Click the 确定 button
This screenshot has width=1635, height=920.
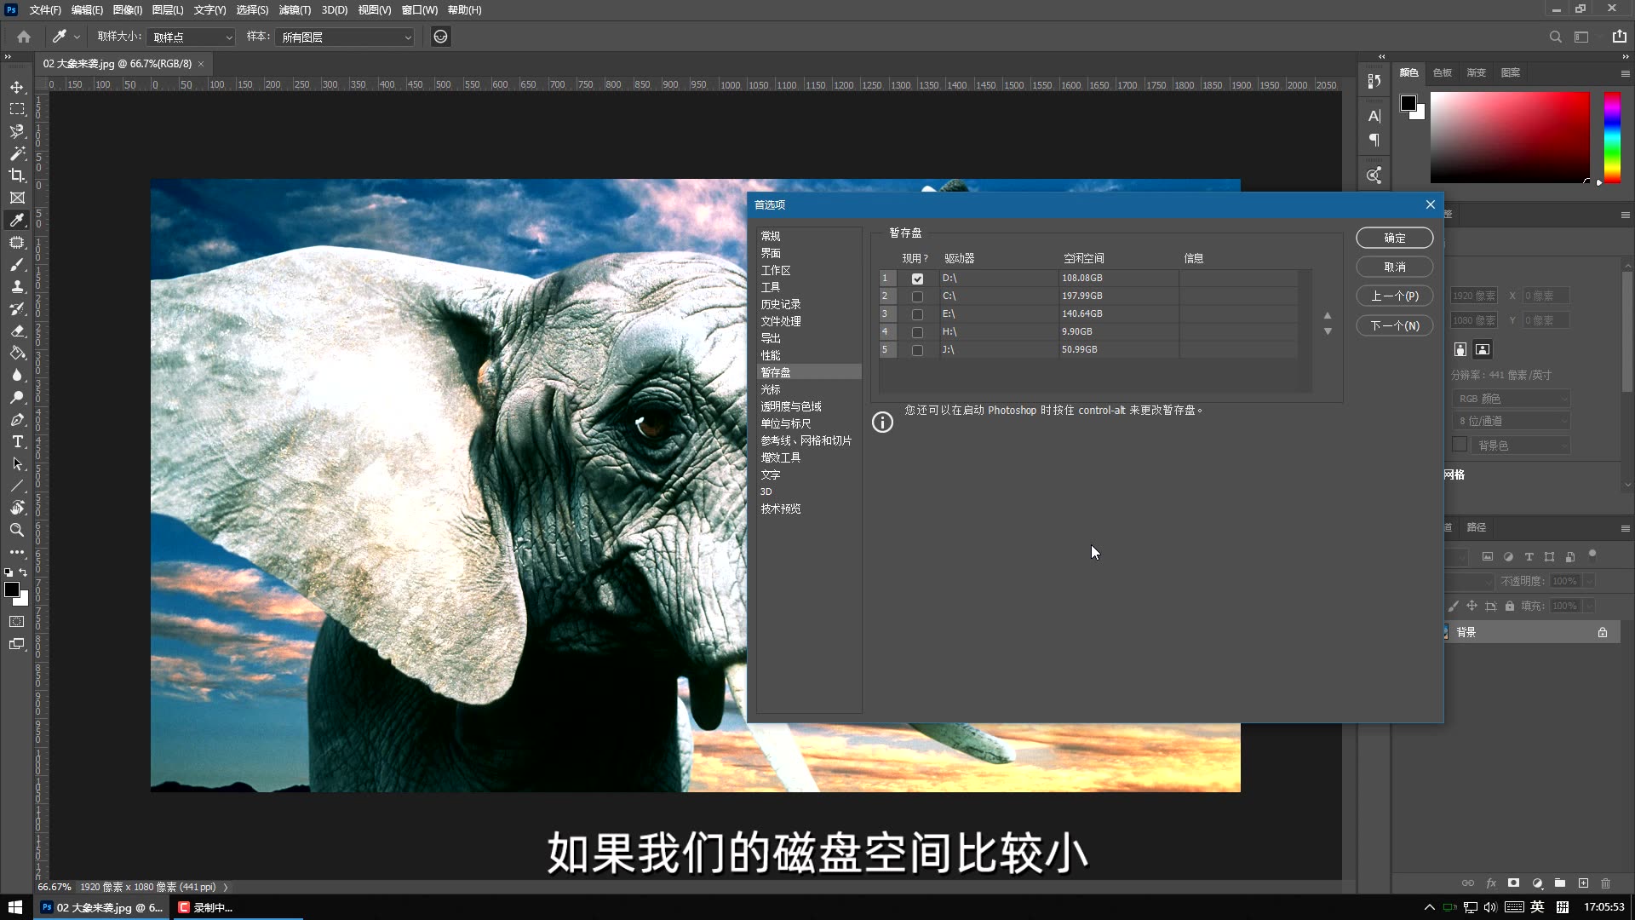pos(1395,238)
